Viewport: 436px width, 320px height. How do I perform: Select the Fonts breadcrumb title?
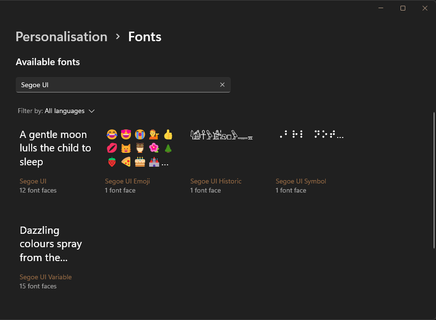tap(144, 36)
